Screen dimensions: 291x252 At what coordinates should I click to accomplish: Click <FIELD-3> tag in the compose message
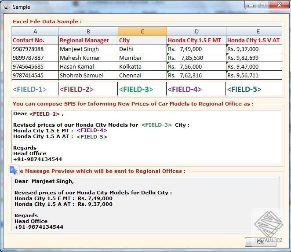(x=156, y=125)
